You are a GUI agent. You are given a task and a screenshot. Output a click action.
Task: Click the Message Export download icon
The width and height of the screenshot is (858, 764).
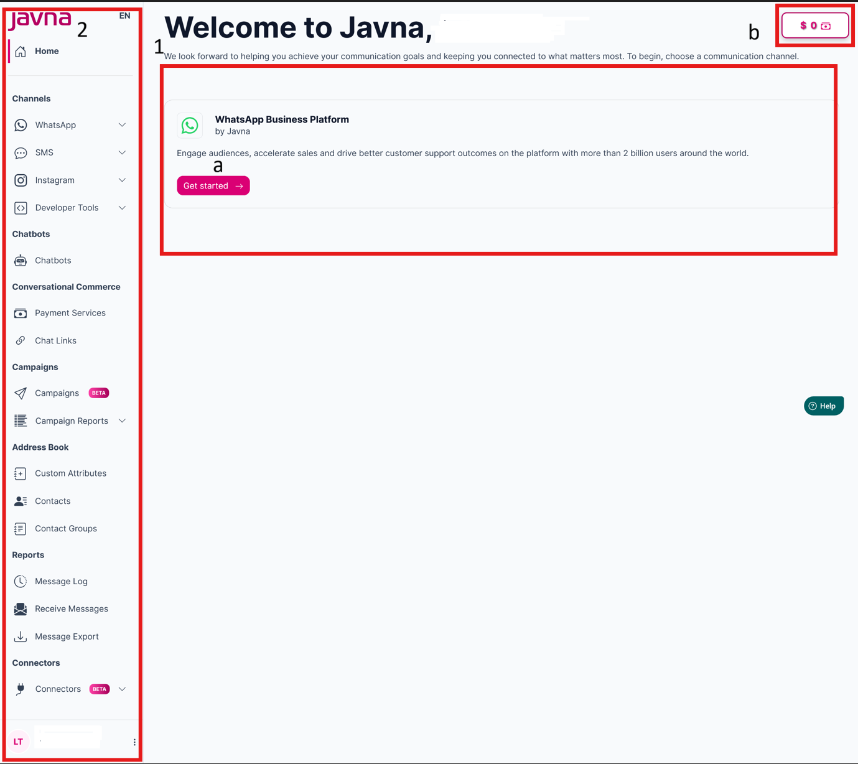point(21,636)
